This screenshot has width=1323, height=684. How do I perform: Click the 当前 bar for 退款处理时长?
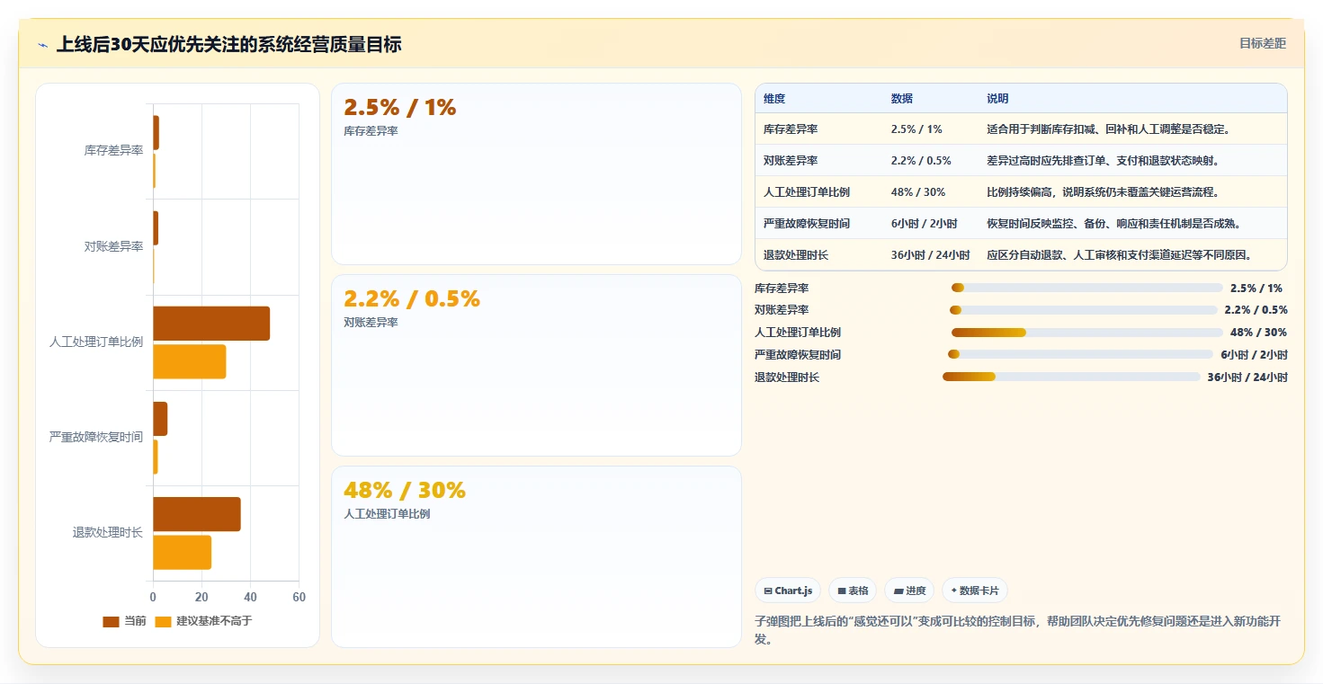click(x=197, y=514)
